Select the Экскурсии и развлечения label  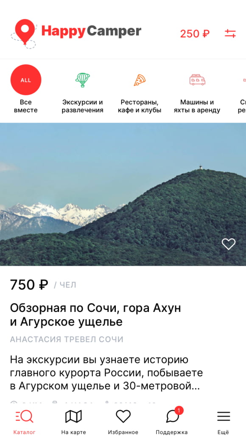click(x=82, y=106)
